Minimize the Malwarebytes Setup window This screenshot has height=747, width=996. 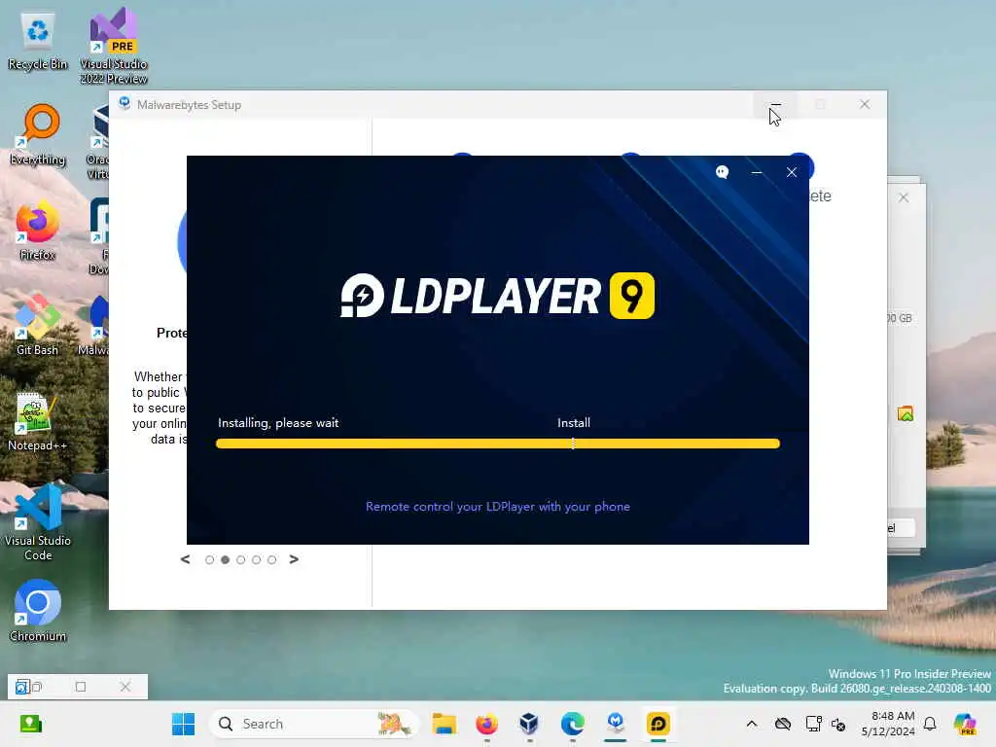(x=775, y=104)
